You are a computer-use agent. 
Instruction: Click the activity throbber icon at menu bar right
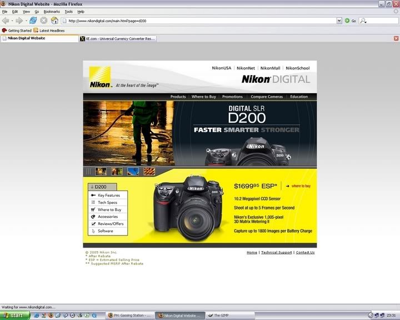(396, 11)
